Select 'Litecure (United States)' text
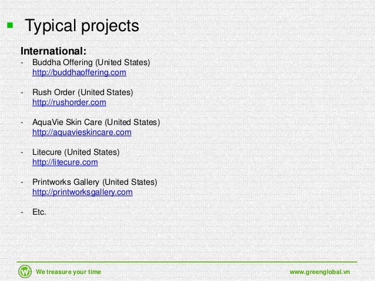375x281 pixels. pos(76,152)
